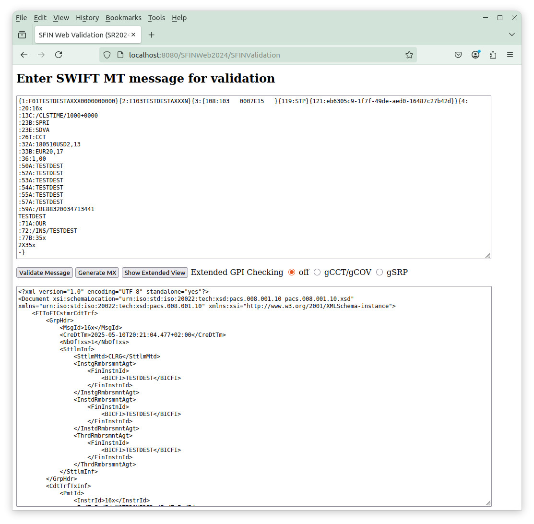Open the shield tracking protection icon
The width and height of the screenshot is (534, 524).
107,55
